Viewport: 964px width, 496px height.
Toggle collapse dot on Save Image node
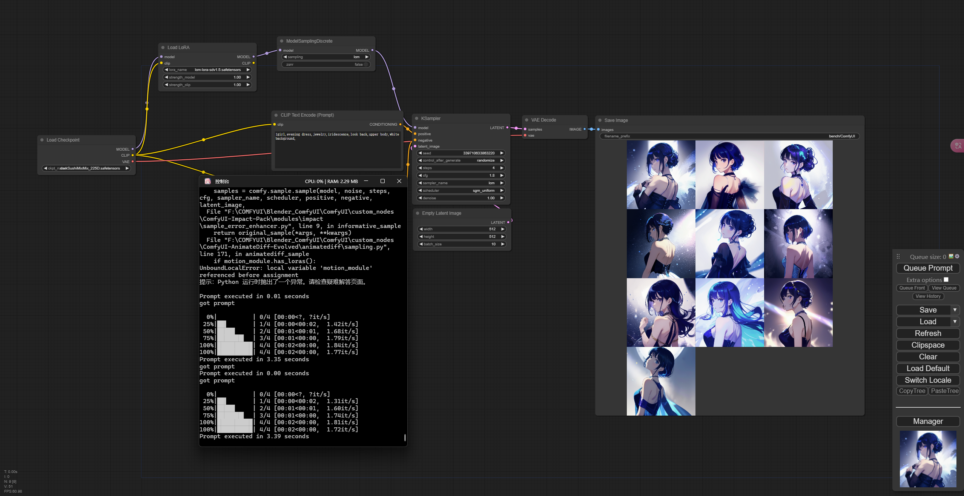click(600, 120)
